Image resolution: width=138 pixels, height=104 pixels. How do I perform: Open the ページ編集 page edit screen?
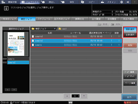[130, 83]
